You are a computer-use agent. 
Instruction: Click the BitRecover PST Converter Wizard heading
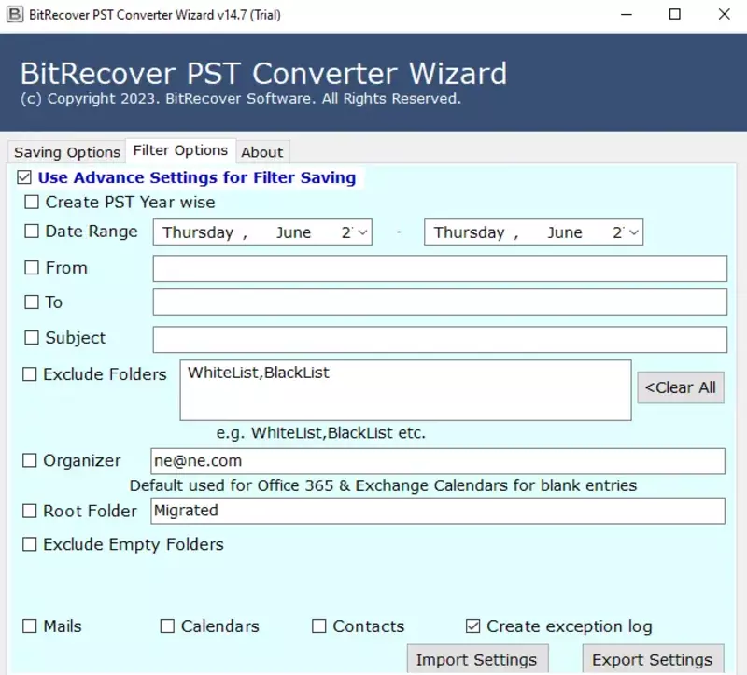pyautogui.click(x=263, y=74)
